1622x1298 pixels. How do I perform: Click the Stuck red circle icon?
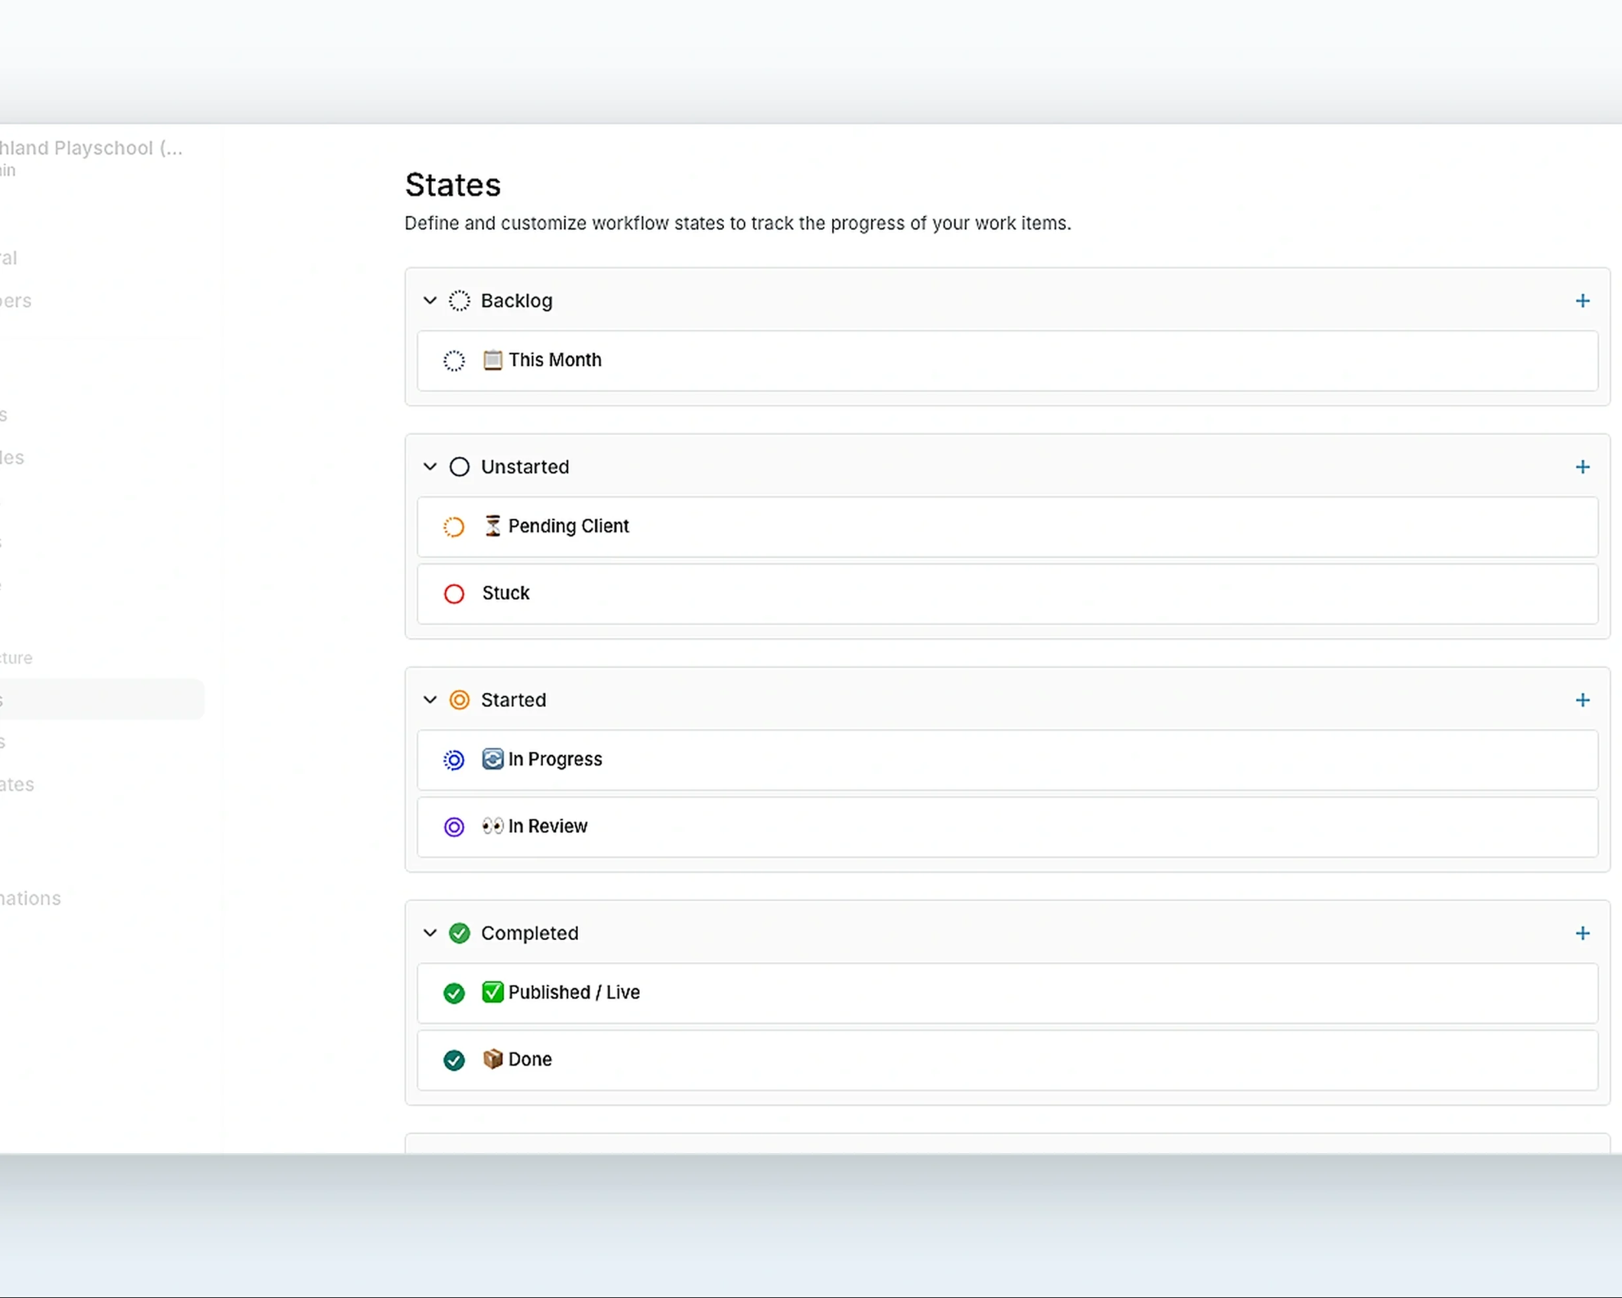454,594
